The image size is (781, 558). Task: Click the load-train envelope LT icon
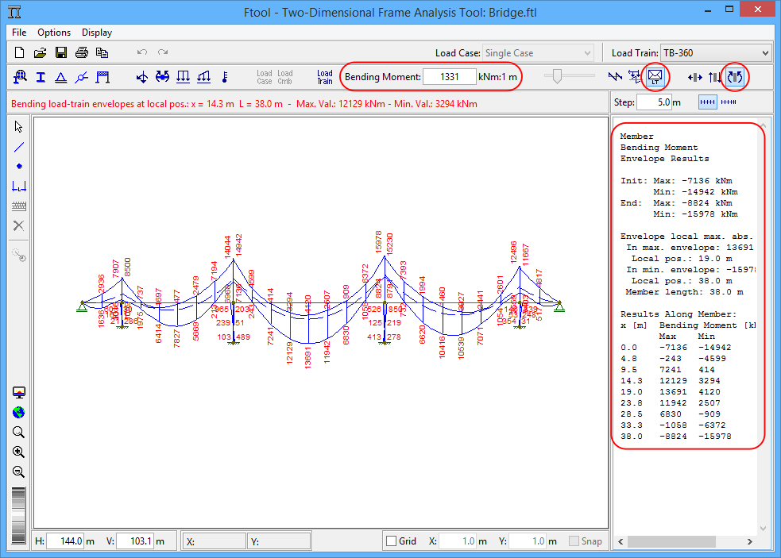click(655, 77)
